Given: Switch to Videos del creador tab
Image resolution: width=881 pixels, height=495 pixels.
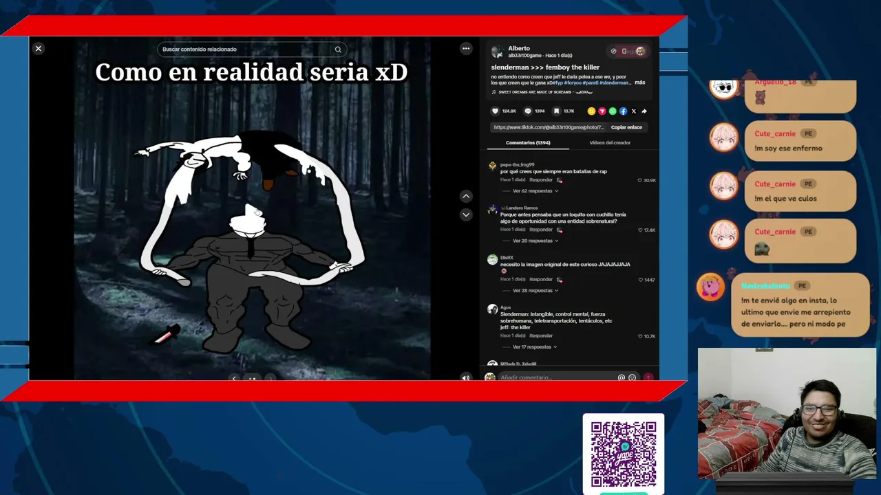Looking at the screenshot, I should [x=610, y=143].
